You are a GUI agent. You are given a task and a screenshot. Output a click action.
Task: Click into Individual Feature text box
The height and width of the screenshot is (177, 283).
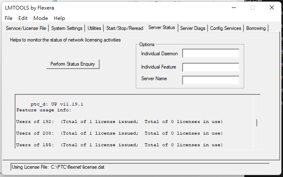(x=210, y=67)
